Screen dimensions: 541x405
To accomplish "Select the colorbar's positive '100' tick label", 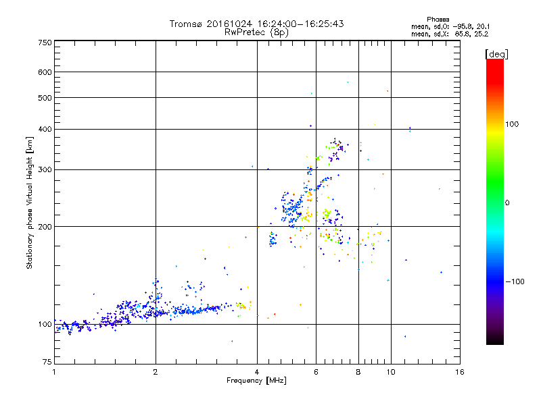I will point(512,124).
